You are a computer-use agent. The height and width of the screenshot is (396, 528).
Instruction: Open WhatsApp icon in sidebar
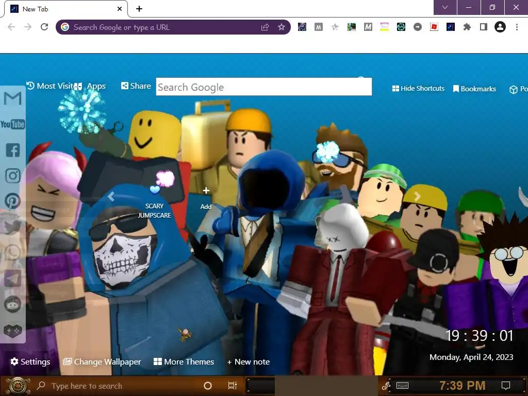point(13,252)
